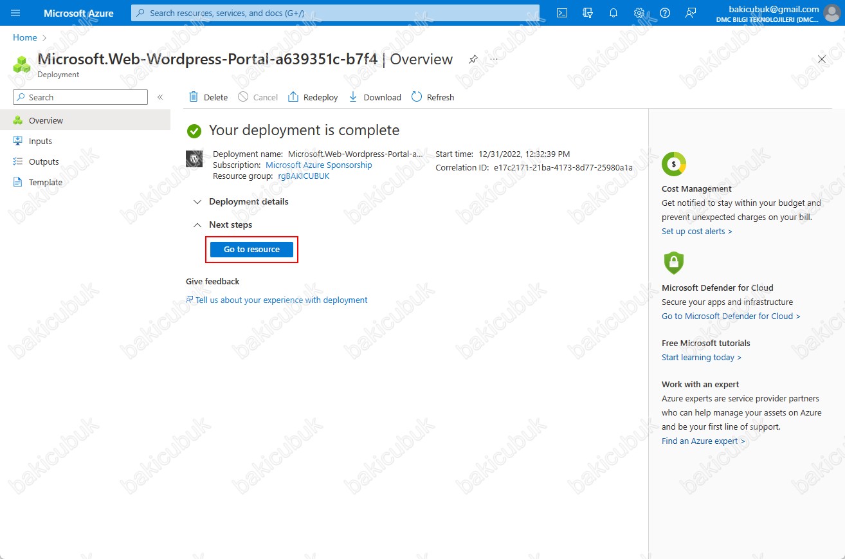
Task: Click the bakicubuk@gmail.com account label
Action: point(774,9)
